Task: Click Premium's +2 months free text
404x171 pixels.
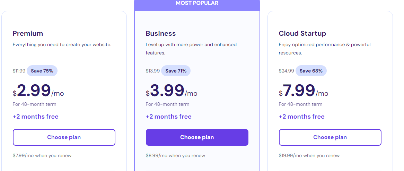Action: 36,117
